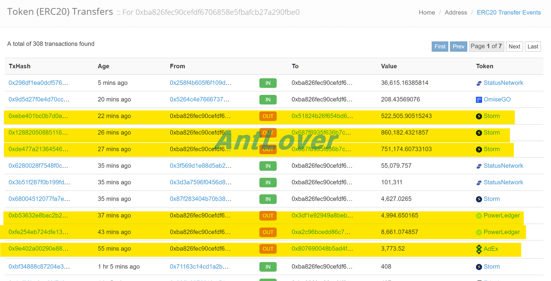Click the StatusNetwork token icon in first row

coord(479,83)
